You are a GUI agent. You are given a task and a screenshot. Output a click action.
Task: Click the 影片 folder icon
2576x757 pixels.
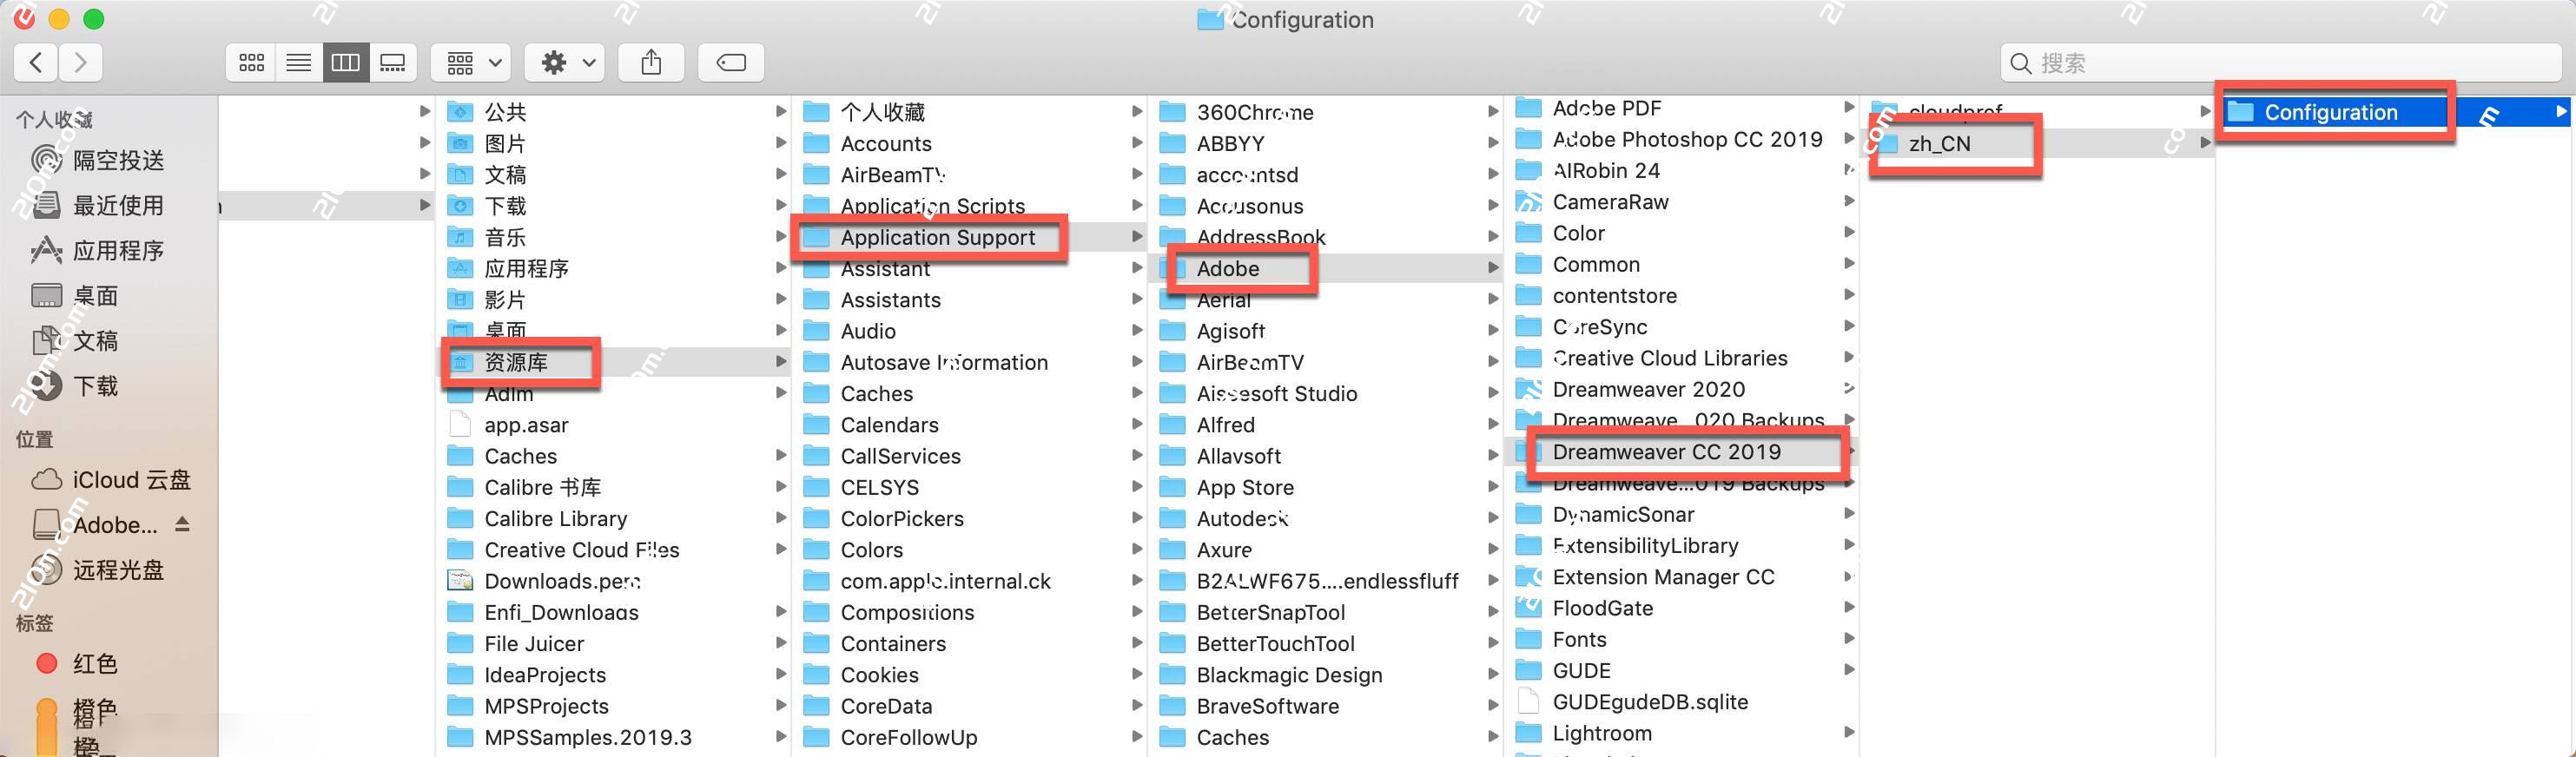(460, 299)
